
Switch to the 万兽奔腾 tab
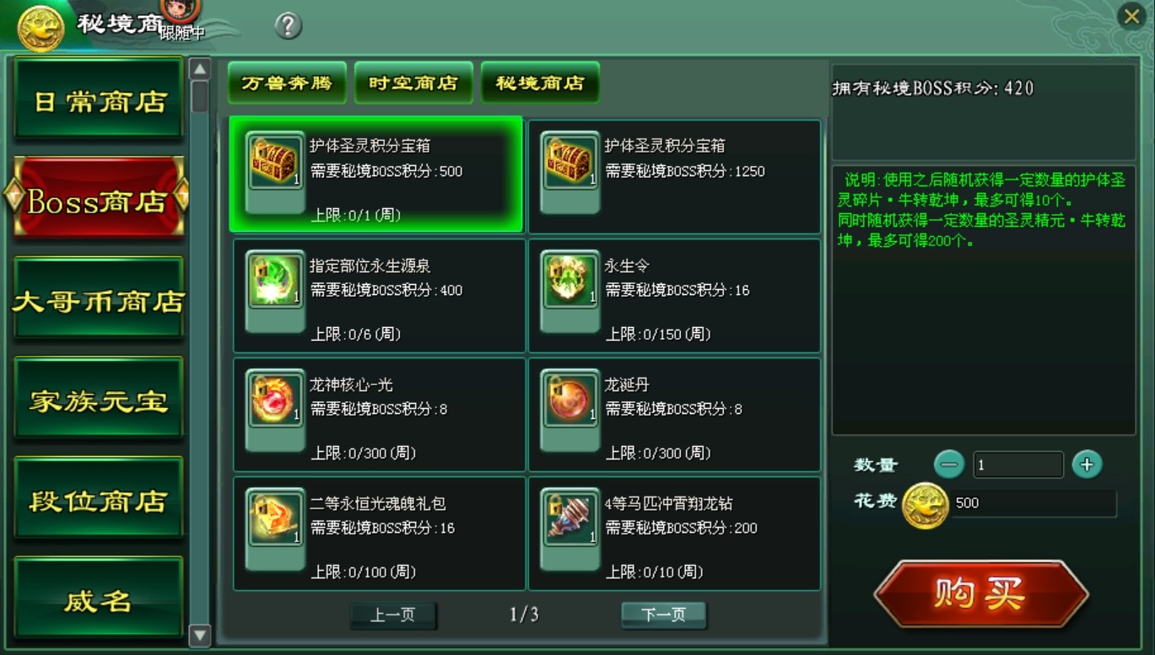click(x=287, y=83)
